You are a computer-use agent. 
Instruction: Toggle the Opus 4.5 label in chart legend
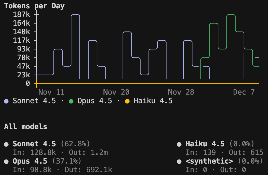click(95, 101)
